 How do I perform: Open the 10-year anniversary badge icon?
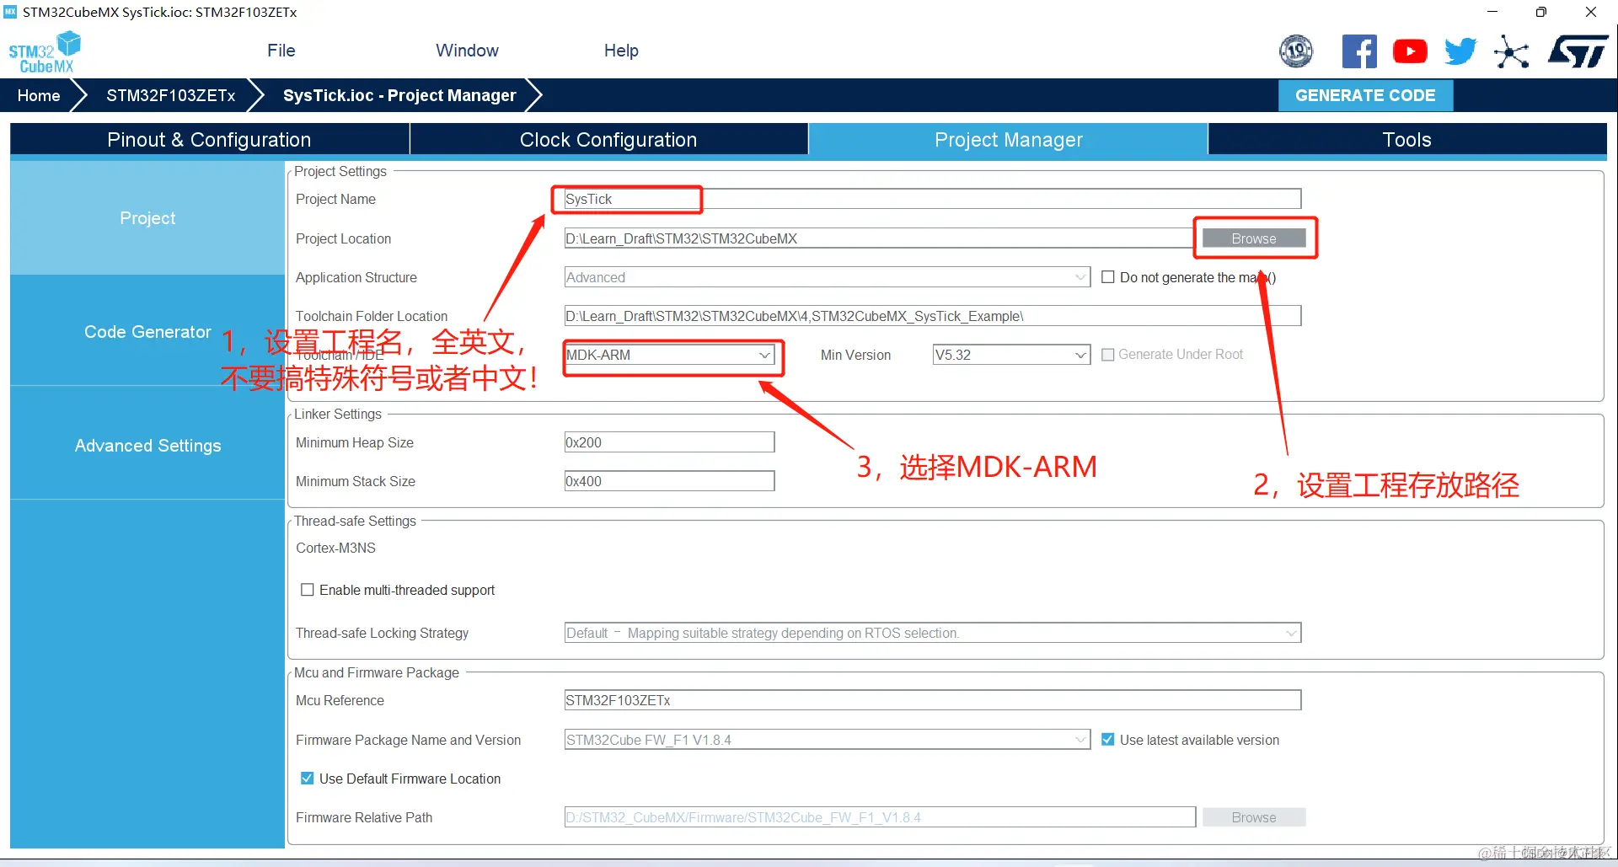[x=1296, y=51]
